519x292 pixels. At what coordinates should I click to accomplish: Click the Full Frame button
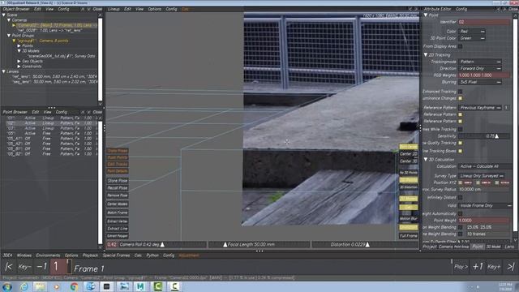[x=409, y=236]
